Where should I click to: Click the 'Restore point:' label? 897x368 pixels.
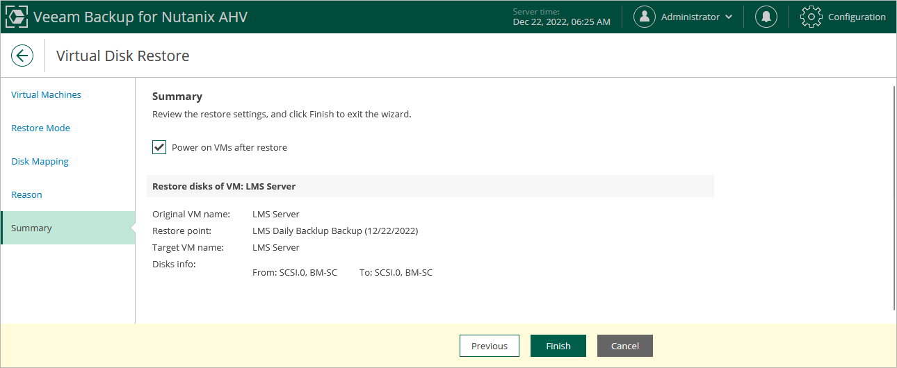(x=181, y=231)
